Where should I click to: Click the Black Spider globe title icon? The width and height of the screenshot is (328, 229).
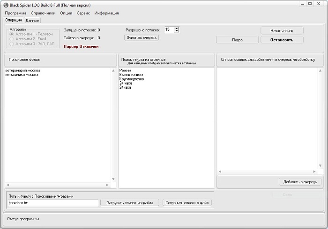pos(6,5)
